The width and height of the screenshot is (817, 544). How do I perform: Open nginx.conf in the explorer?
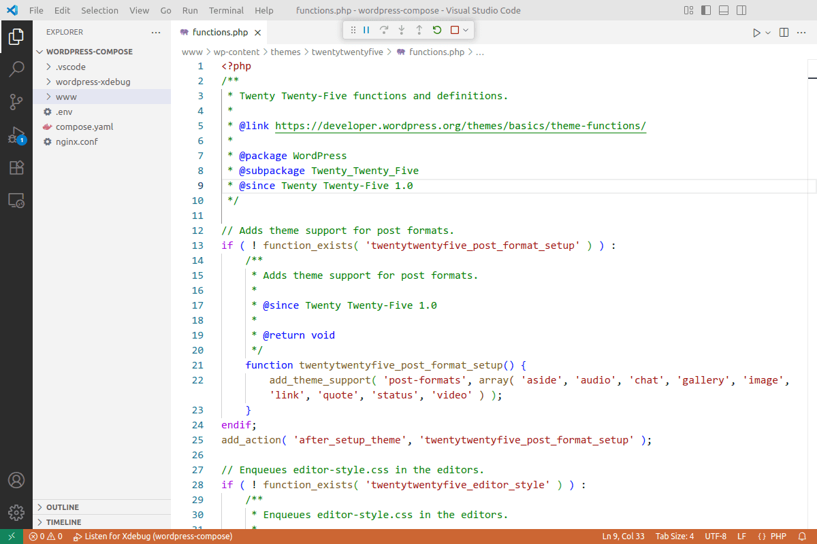(102, 141)
